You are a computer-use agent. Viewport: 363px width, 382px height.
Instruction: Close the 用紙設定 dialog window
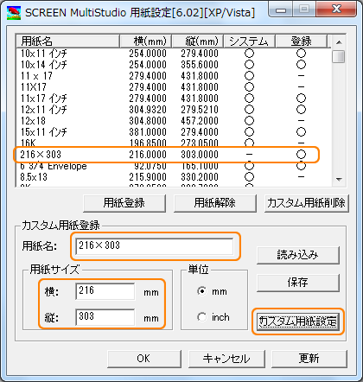click(336, 10)
